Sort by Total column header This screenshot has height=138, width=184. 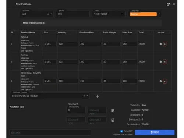[145, 32]
